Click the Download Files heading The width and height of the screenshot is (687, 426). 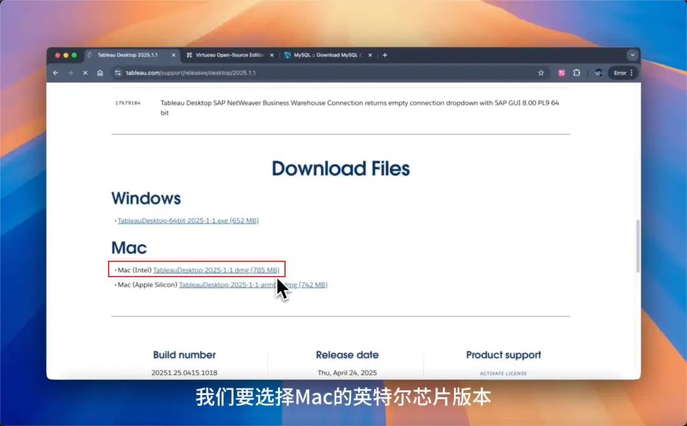click(341, 169)
